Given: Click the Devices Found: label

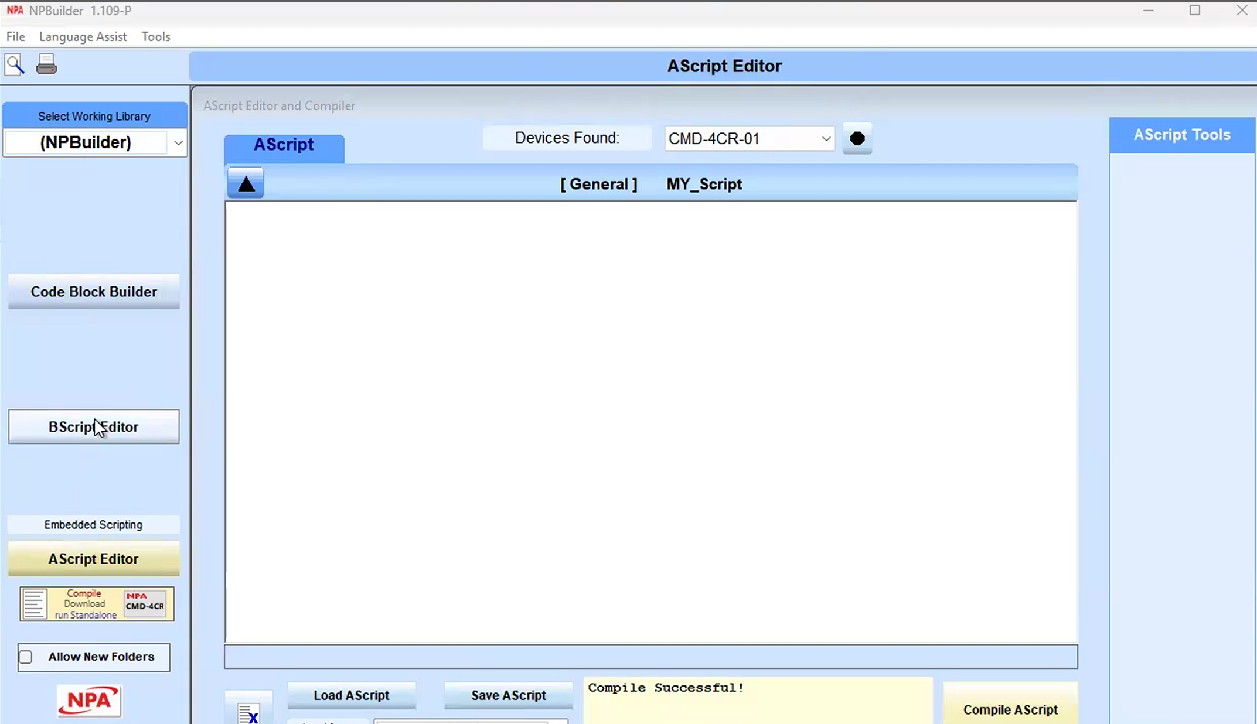Looking at the screenshot, I should (567, 138).
